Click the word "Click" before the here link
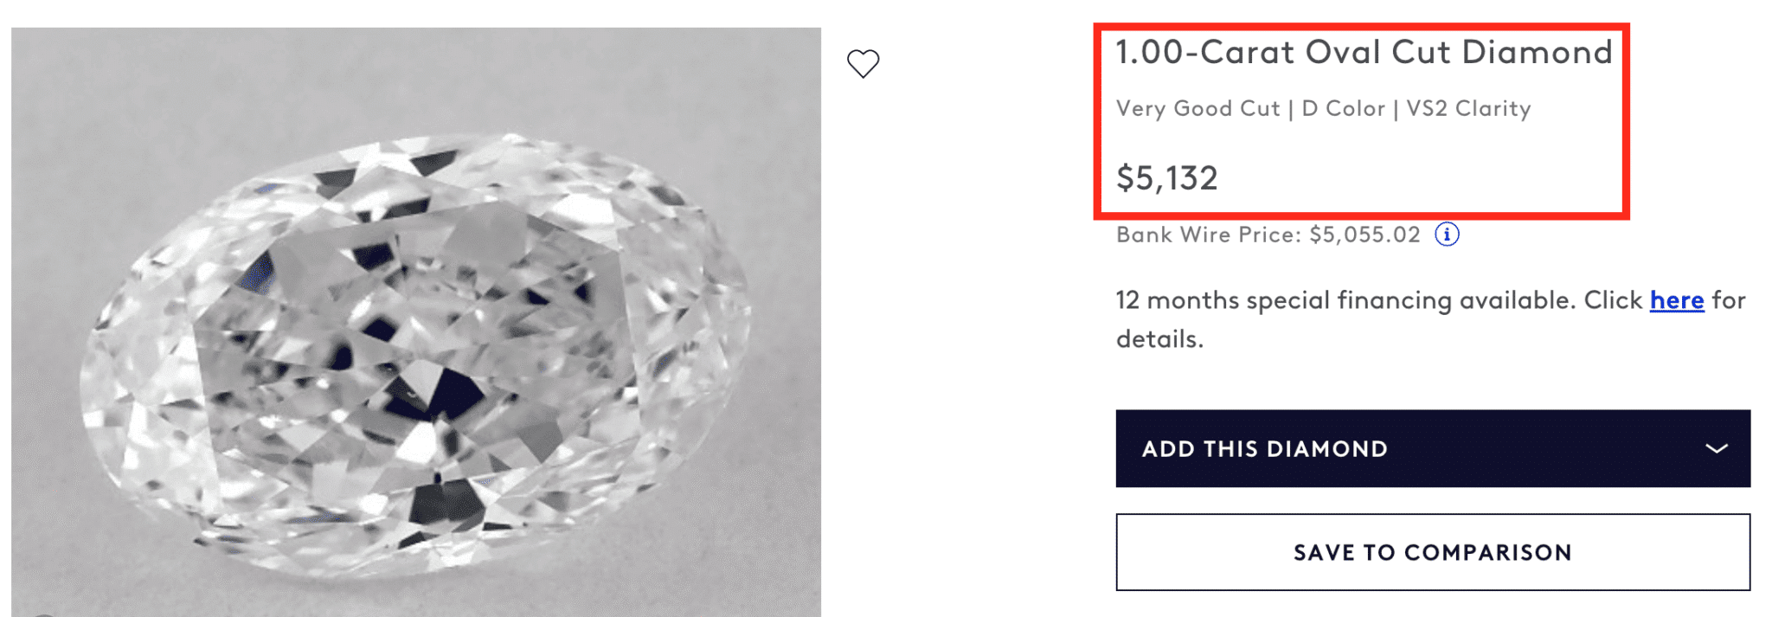Viewport: 1772px width, 617px height. point(1613,300)
